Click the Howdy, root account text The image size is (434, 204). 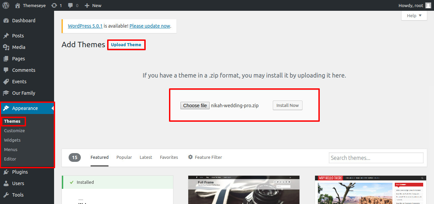click(x=411, y=5)
